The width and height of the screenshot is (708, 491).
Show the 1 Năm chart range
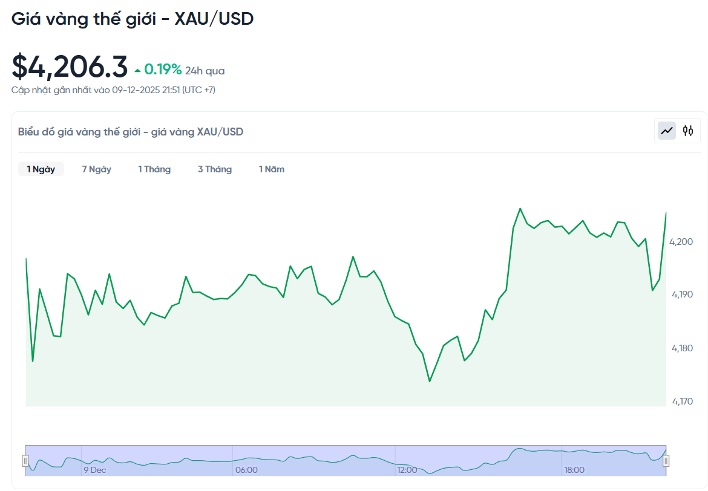click(x=271, y=169)
